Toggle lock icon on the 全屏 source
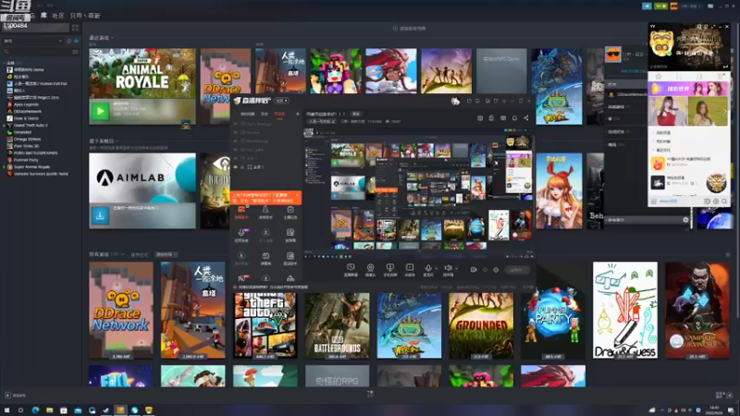This screenshot has height=416, width=740. coord(242,167)
